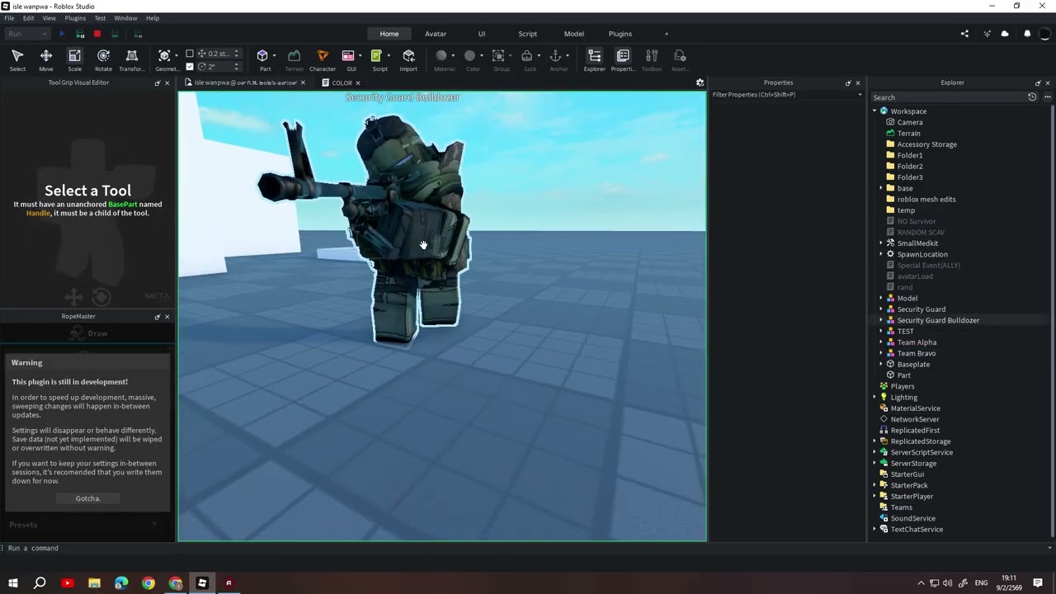Toggle the Explorer panel toolbar button
This screenshot has width=1056, height=594.
tap(594, 59)
